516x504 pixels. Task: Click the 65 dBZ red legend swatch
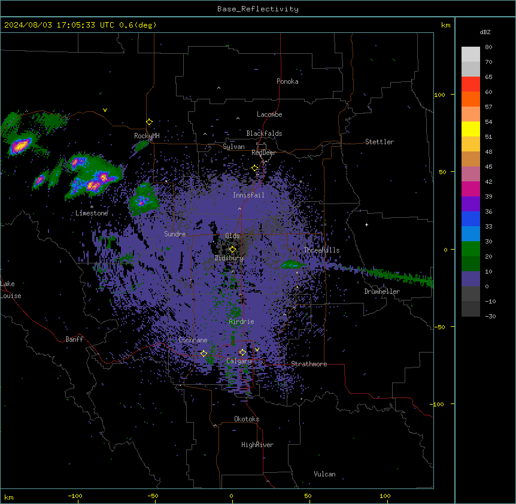[x=471, y=84]
